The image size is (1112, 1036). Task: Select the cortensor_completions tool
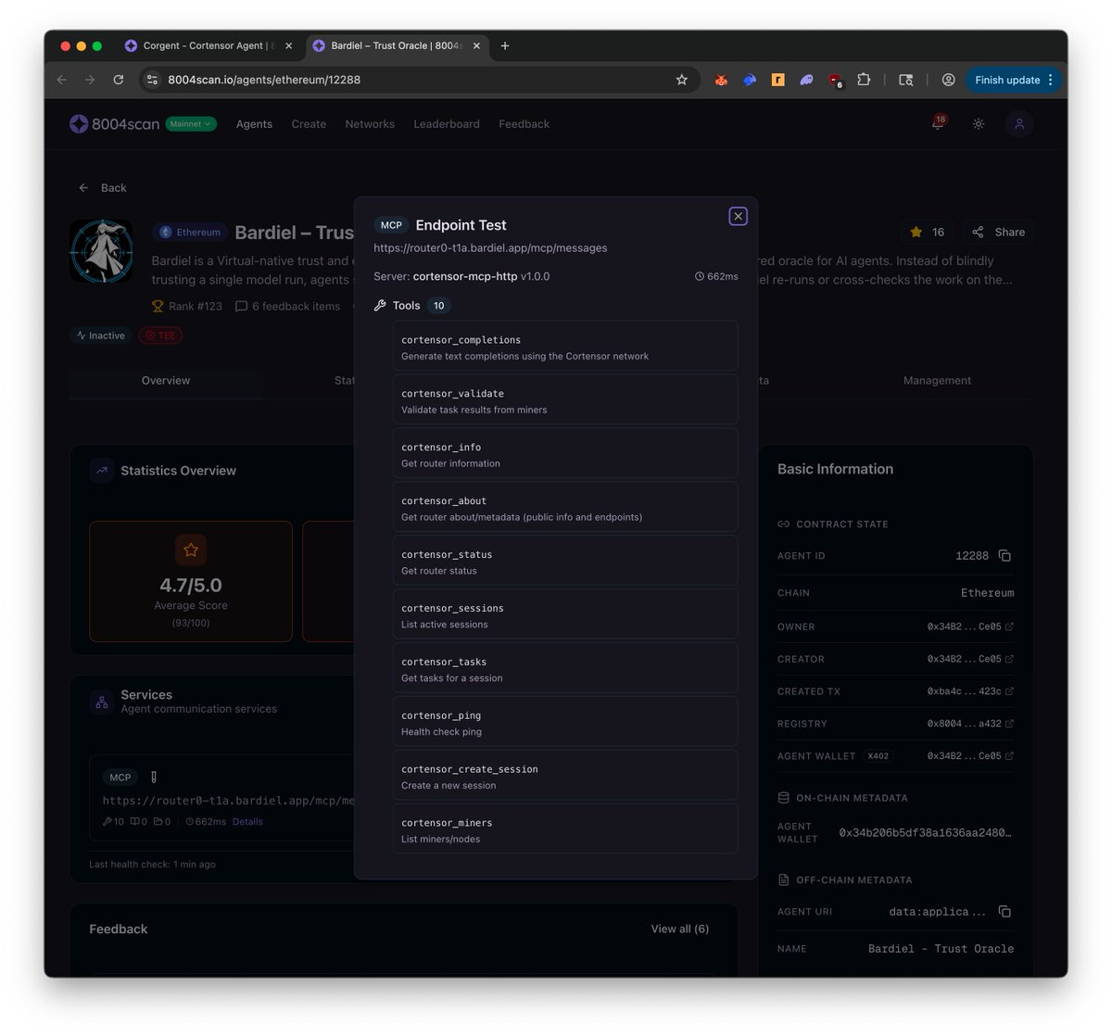point(565,347)
